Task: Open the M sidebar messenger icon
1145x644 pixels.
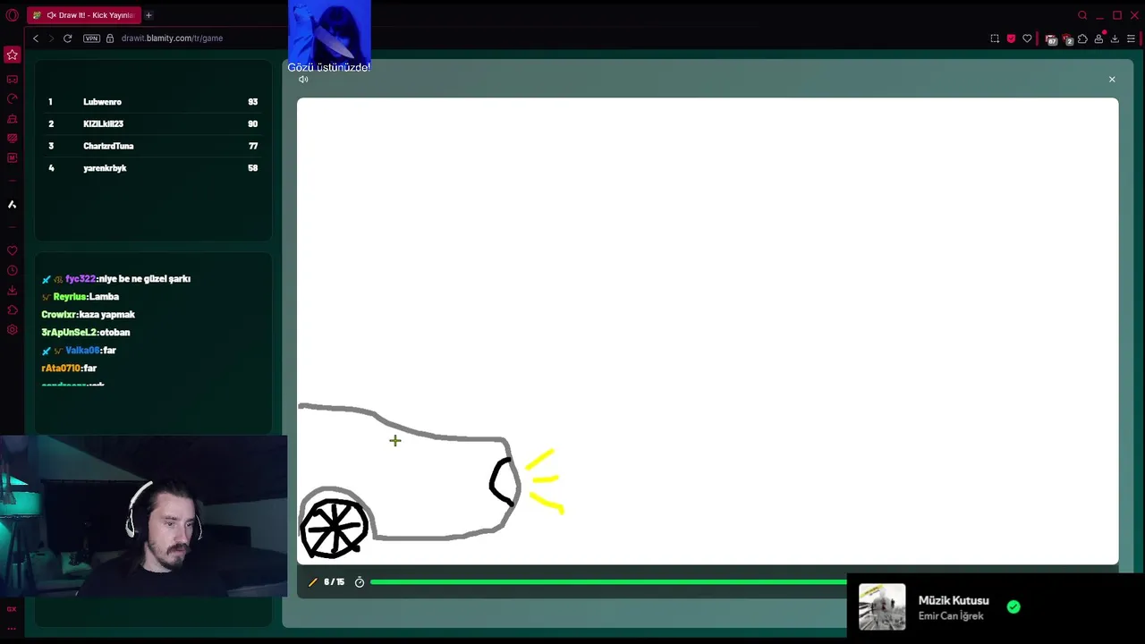Action: click(x=12, y=158)
